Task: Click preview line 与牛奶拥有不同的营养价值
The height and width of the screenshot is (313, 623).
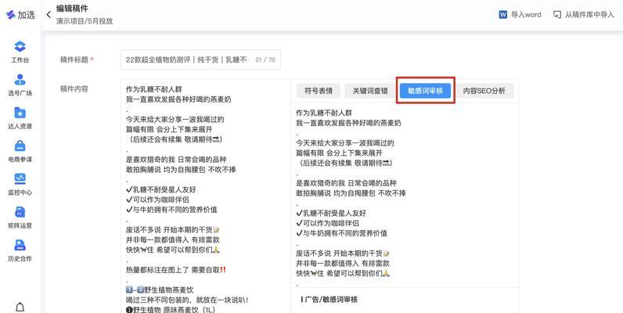Action: click(341, 233)
